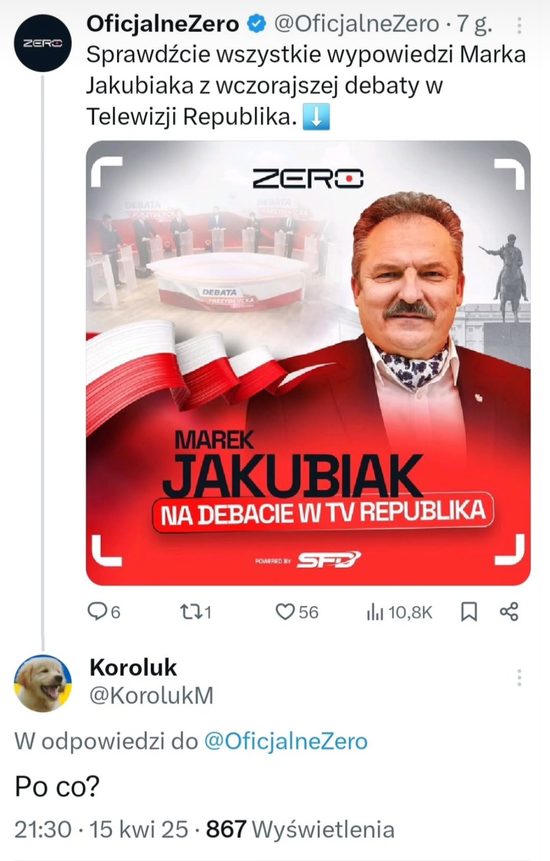Open more options on Koroluk reply
550x861 pixels.
[519, 677]
